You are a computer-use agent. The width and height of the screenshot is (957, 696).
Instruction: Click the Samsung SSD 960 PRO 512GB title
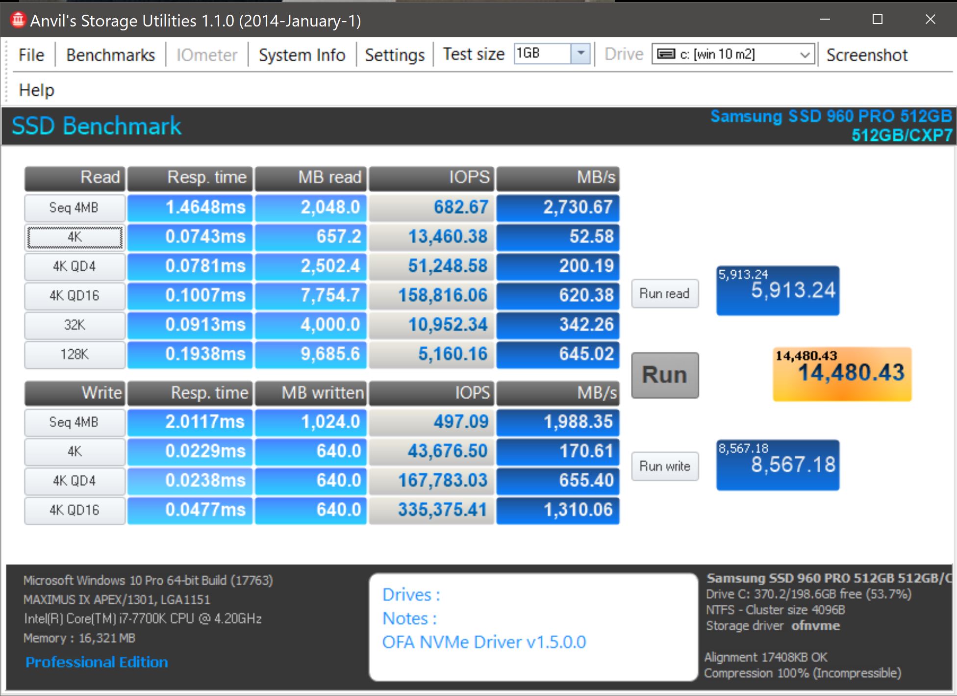[x=831, y=117]
